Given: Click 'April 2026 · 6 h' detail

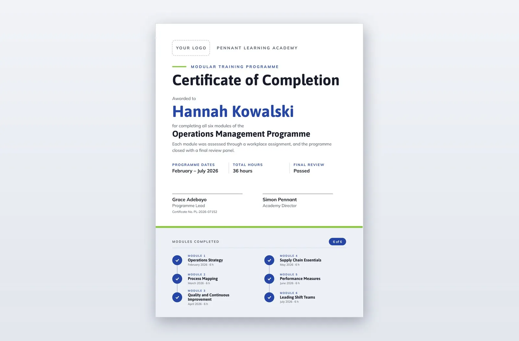Looking at the screenshot, I should 198,304.
